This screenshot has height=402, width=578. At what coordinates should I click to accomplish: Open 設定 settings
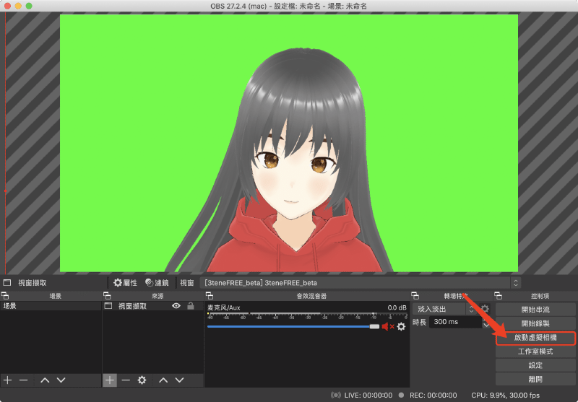tap(535, 366)
